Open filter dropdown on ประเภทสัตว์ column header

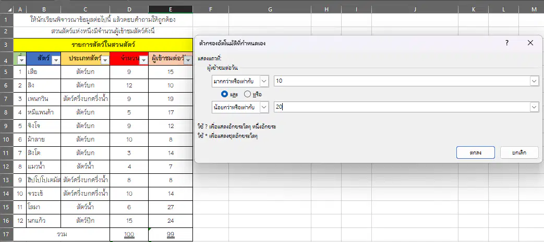coord(105,60)
